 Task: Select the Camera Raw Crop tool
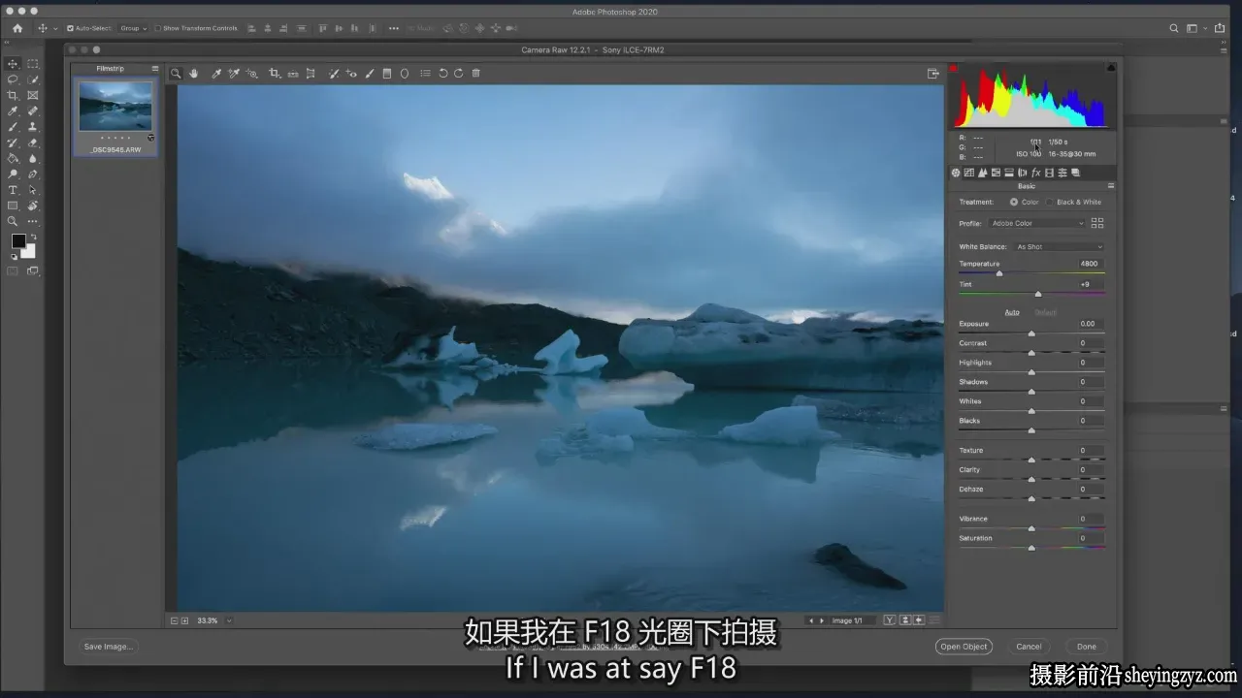point(275,74)
